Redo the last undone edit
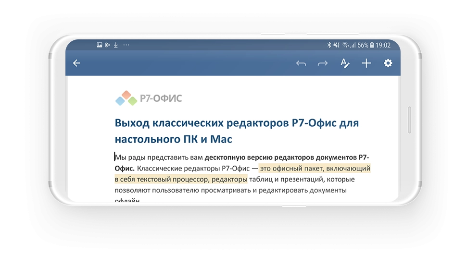This screenshot has height=265, width=454. [x=323, y=63]
